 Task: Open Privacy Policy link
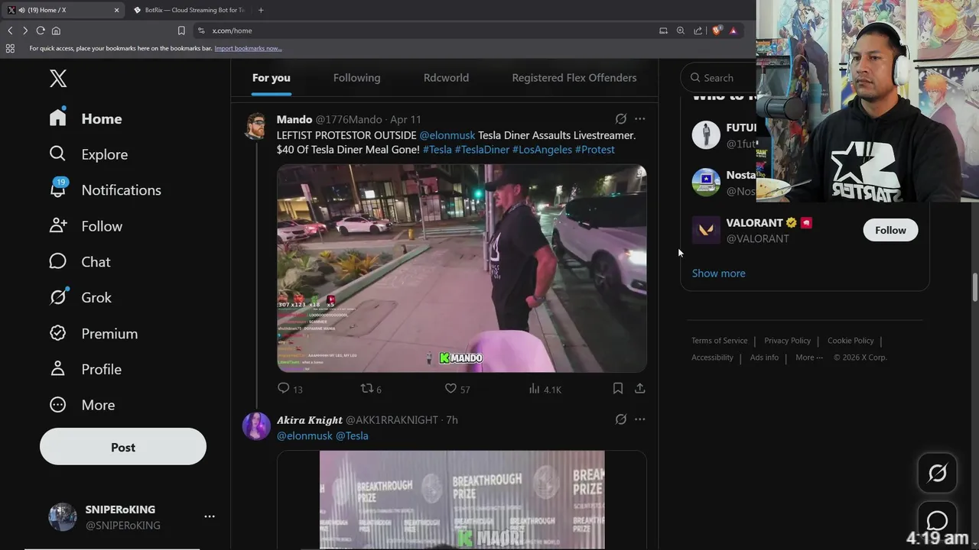coord(787,341)
